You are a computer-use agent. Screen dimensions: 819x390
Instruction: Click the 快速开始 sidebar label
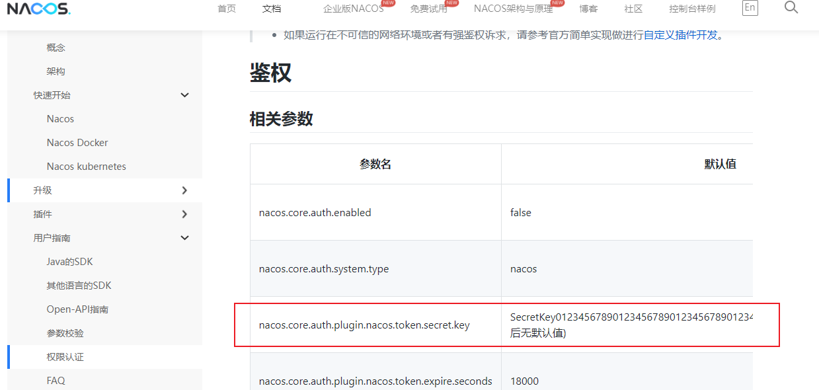[x=52, y=95]
